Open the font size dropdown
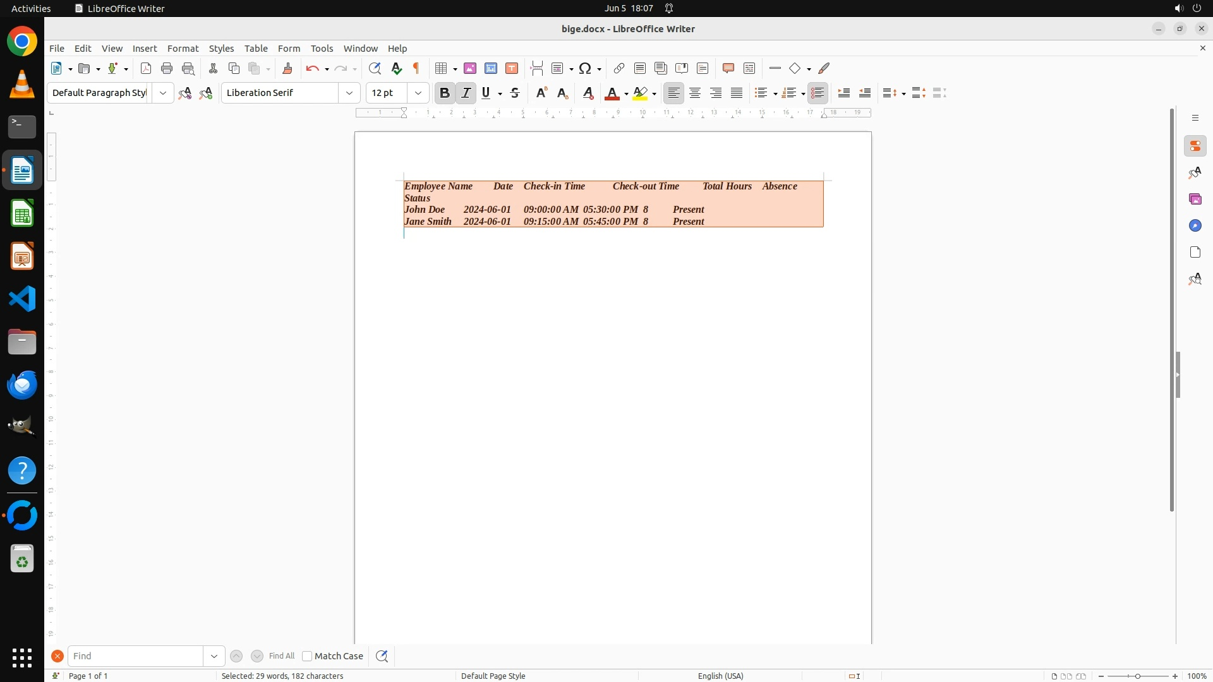 pos(418,93)
